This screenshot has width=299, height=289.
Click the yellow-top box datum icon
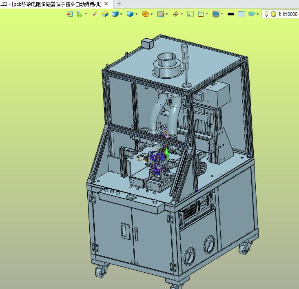point(105,14)
